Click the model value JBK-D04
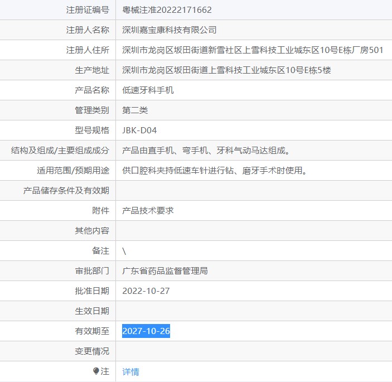Screen dimensions: 392x382 point(139,130)
